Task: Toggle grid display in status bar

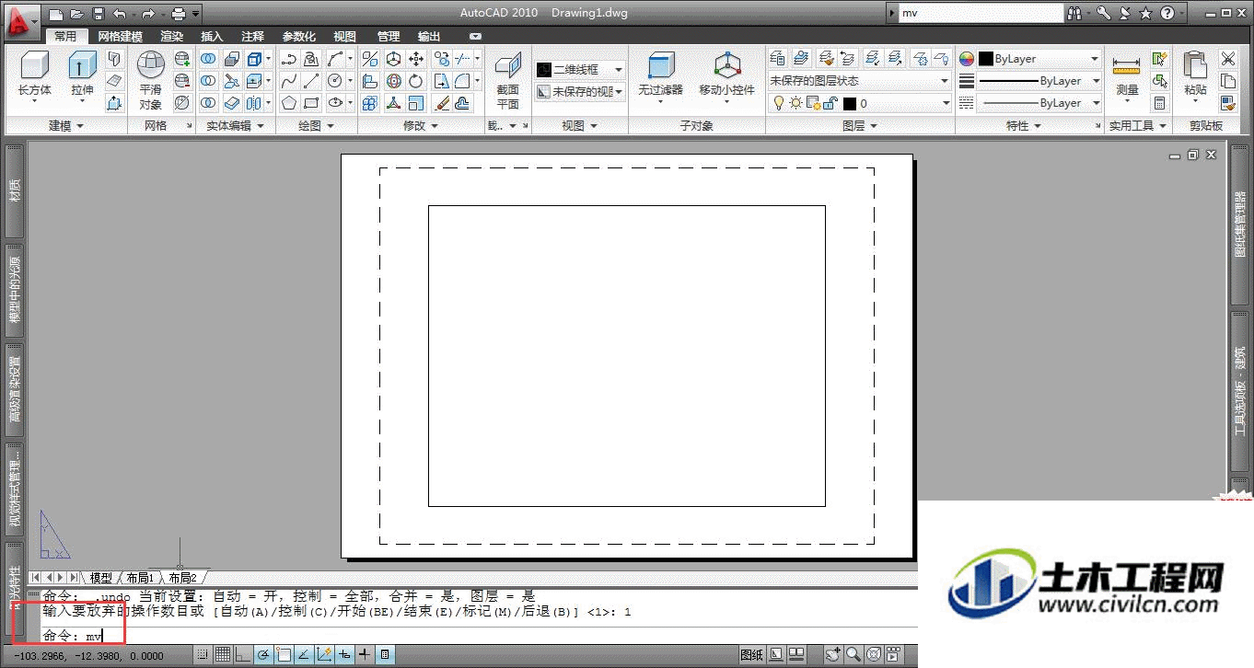Action: coord(223,655)
